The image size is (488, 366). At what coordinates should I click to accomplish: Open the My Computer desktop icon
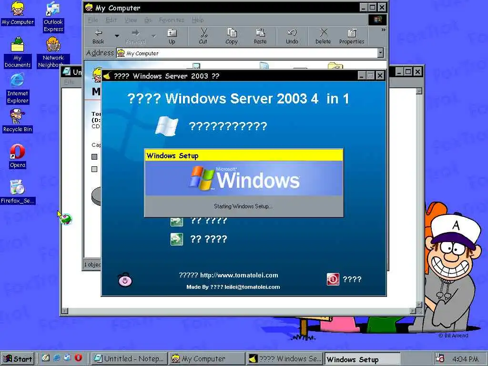coord(18,13)
